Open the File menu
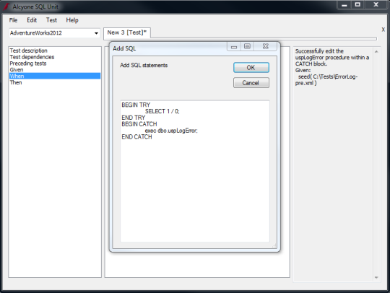This screenshot has width=390, height=293. [x=13, y=20]
